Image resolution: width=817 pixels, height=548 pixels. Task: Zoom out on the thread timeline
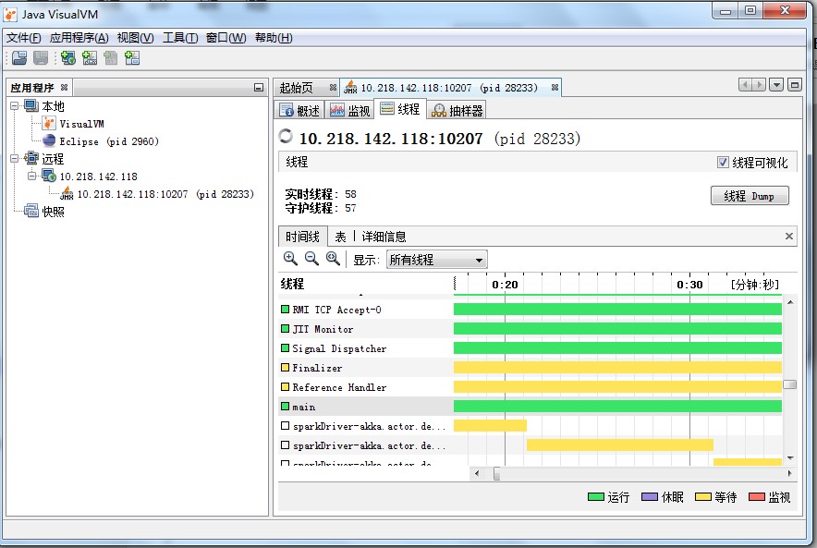pos(311,260)
